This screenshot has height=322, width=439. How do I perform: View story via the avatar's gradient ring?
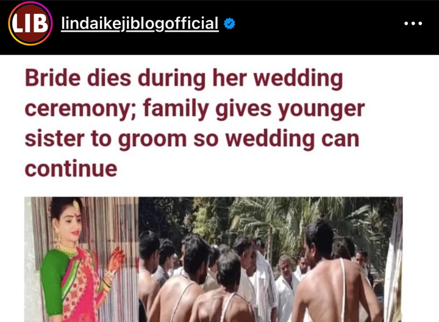coord(30,24)
